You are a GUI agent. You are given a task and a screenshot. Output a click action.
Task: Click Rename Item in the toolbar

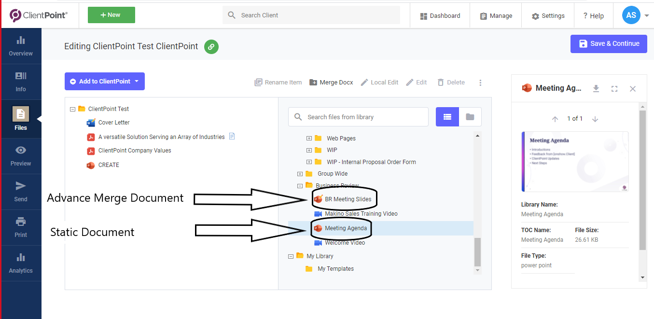[278, 83]
